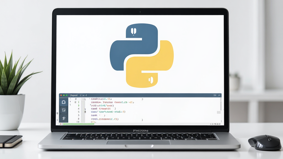Click the small gray box at editor right edge
Screen dimensions: 283x159
click(x=219, y=112)
